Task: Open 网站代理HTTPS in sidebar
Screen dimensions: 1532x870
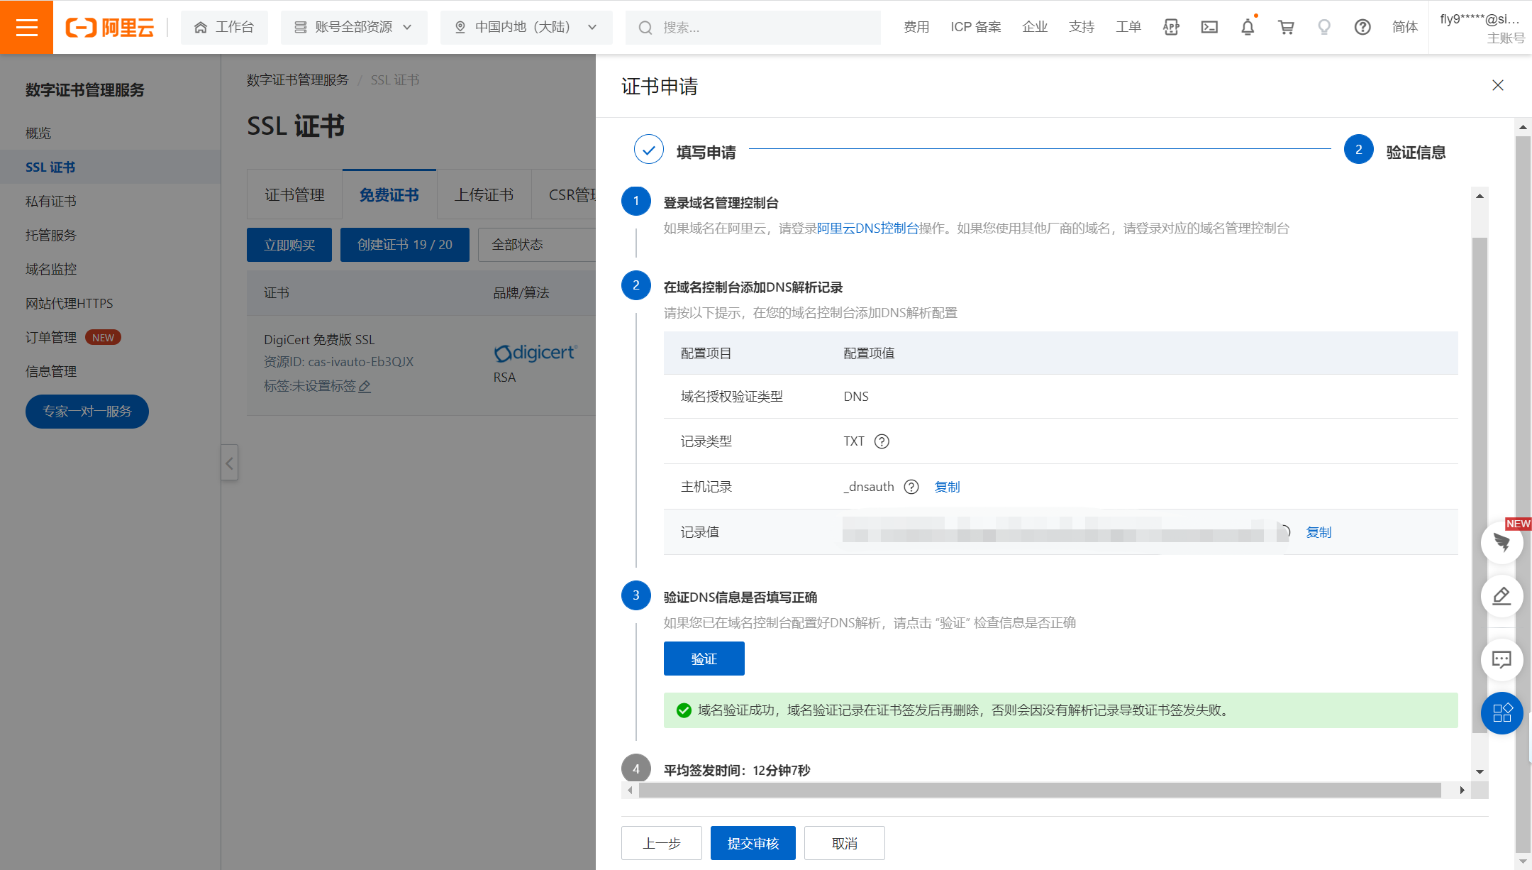Action: [70, 303]
